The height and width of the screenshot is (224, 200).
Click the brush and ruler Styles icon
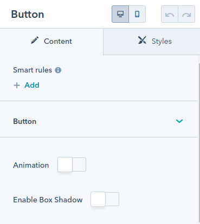click(x=142, y=40)
